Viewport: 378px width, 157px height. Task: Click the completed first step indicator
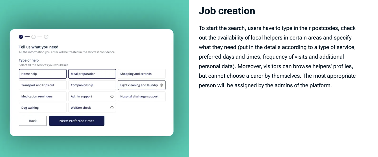pyautogui.click(x=21, y=37)
